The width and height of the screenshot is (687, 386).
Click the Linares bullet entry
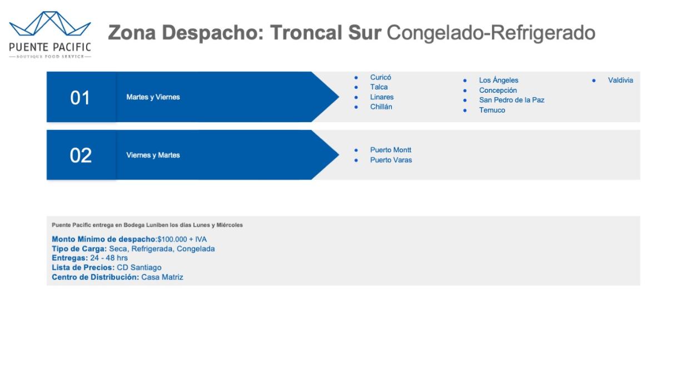pos(382,97)
